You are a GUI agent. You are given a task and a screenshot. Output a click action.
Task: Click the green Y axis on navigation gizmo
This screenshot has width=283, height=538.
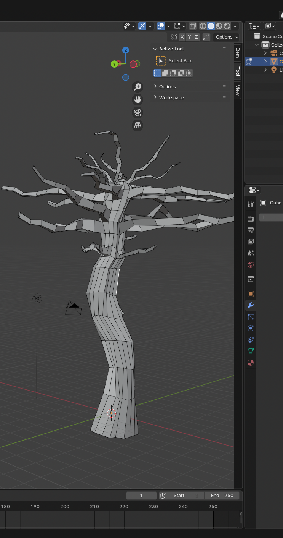(x=114, y=64)
